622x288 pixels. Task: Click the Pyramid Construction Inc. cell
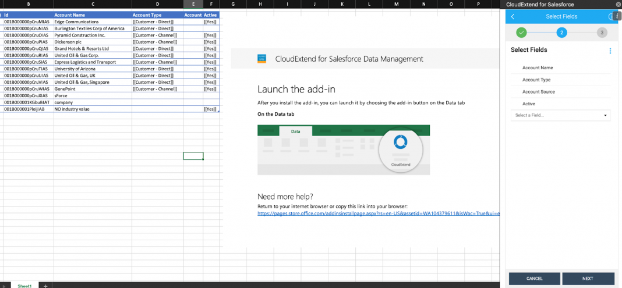(80, 35)
